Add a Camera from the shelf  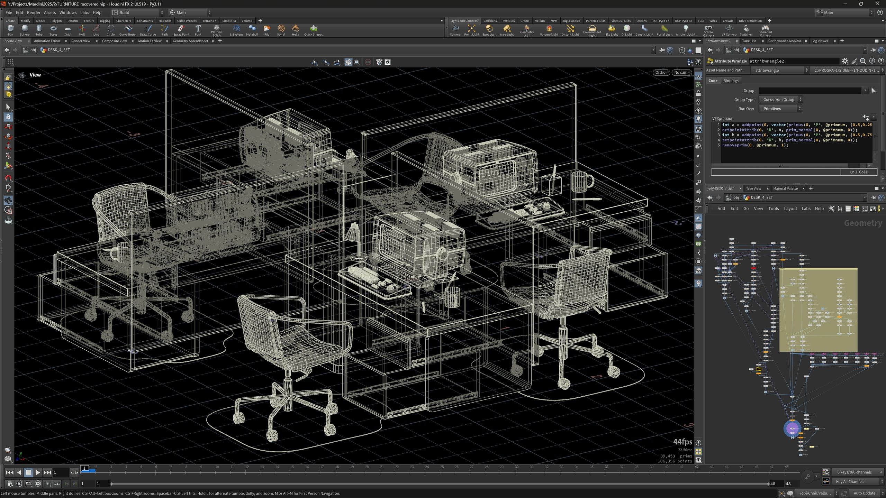point(455,30)
